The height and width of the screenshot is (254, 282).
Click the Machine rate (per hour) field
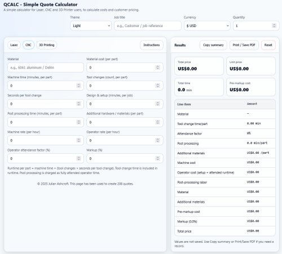(46, 140)
